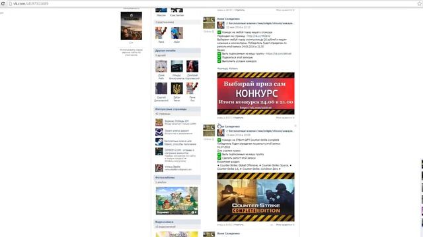Click GIMKEY.COM page title link
Screen dimensions: 423x237
179,151
